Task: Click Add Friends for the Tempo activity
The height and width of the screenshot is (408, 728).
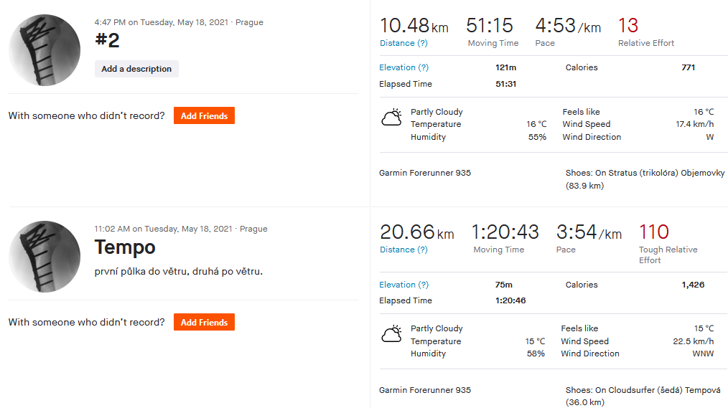Action: (205, 322)
